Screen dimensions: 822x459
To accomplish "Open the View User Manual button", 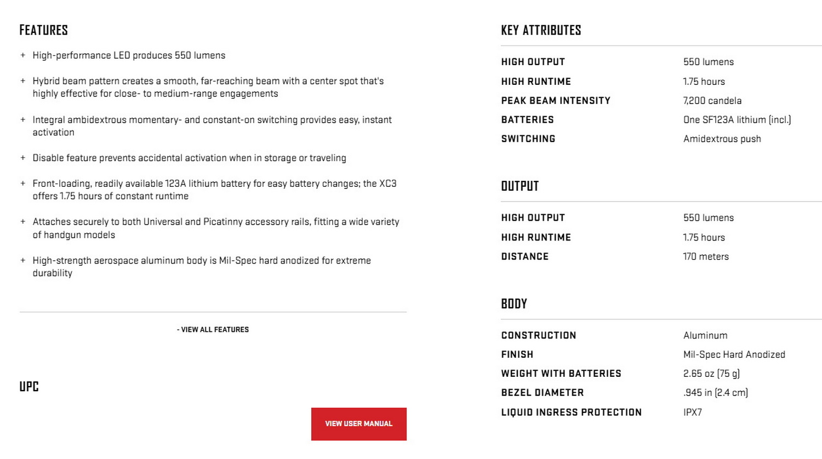I will point(358,424).
